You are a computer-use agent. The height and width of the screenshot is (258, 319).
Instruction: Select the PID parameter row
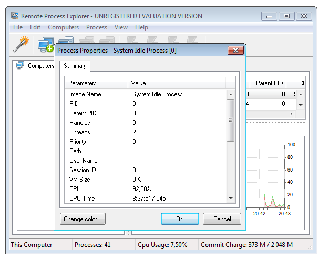pyautogui.click(x=146, y=104)
